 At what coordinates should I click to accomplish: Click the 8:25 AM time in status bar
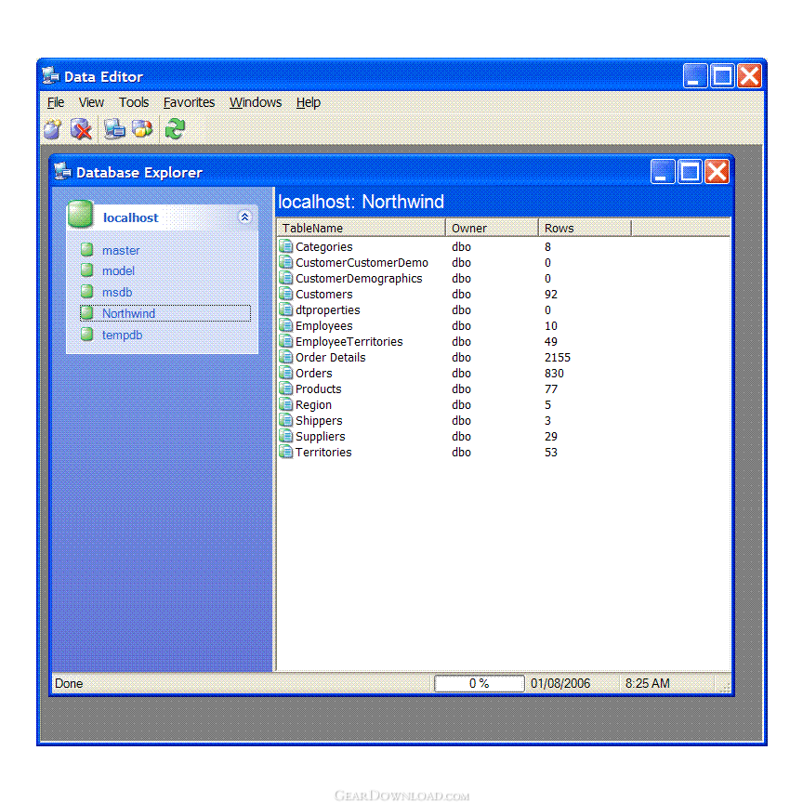[x=647, y=684]
